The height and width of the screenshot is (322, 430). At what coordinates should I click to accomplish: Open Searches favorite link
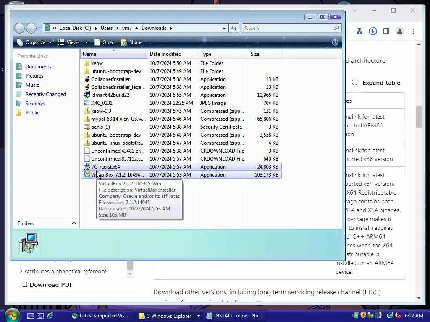[x=35, y=104]
